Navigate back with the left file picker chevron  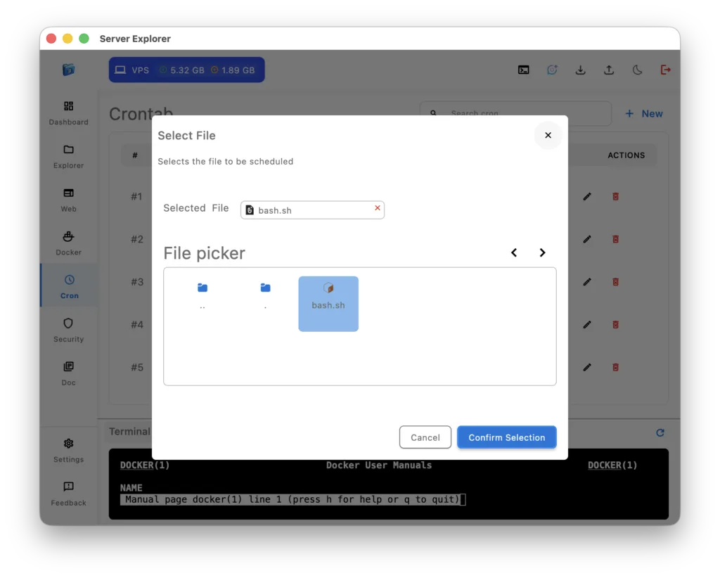point(514,252)
